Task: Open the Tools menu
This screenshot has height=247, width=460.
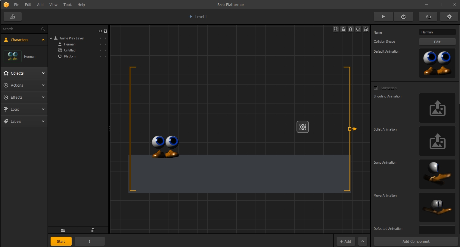Action: (68, 5)
